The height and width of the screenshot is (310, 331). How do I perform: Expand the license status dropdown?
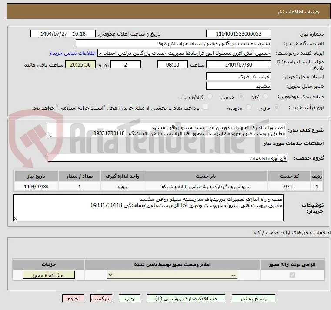pyautogui.click(x=172, y=275)
